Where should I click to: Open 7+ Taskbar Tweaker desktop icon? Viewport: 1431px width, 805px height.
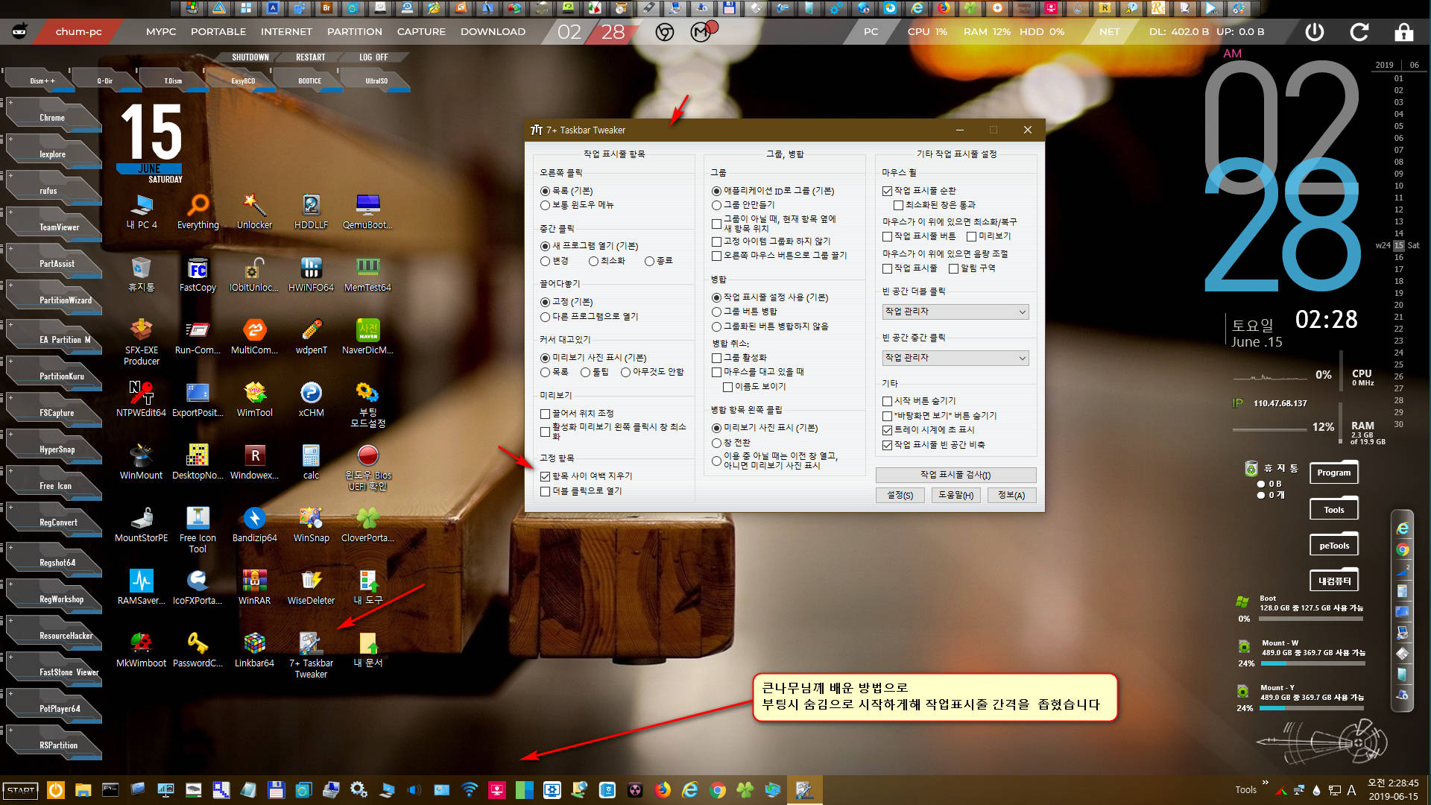pyautogui.click(x=311, y=655)
